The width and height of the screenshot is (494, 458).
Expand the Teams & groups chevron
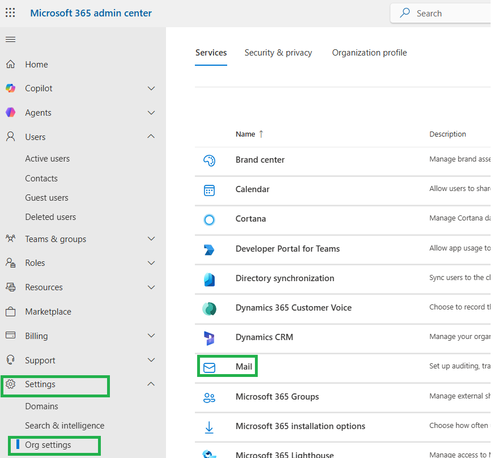[151, 239]
